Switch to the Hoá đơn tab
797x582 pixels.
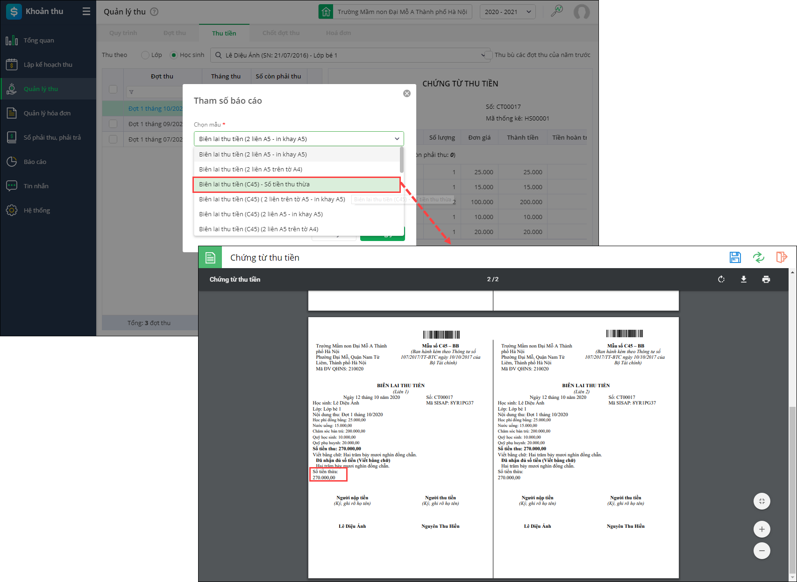tap(339, 33)
